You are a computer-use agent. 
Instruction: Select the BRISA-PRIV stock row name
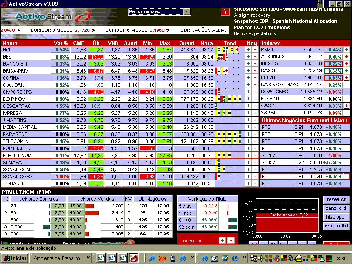click(15, 71)
